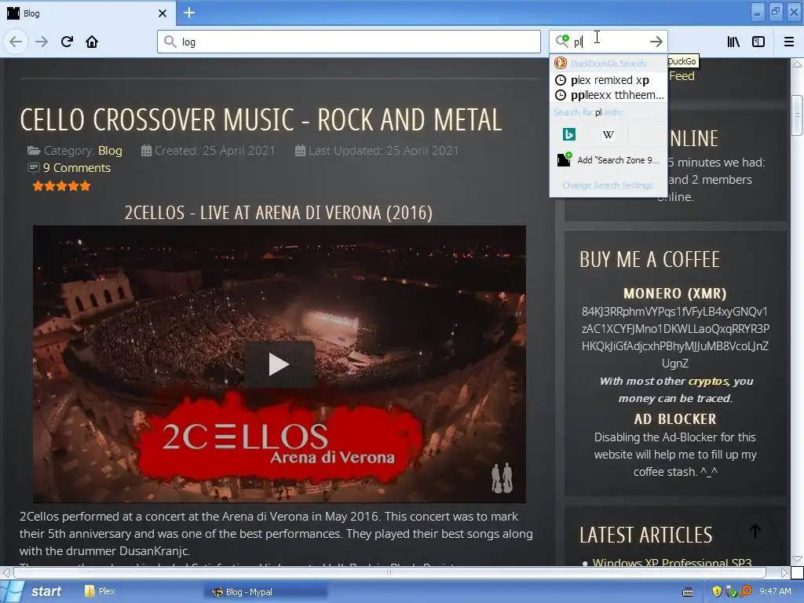Go forward with the forward arrow

point(42,42)
